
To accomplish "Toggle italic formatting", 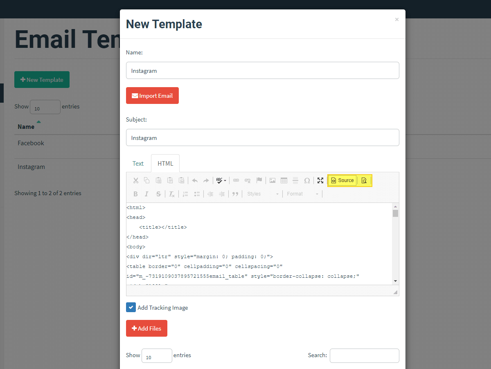I will point(146,194).
